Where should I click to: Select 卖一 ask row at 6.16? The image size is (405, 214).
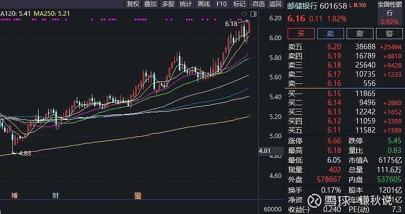(x=345, y=83)
